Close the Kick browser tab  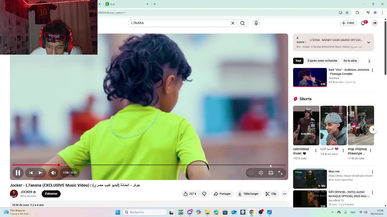click(148, 4)
